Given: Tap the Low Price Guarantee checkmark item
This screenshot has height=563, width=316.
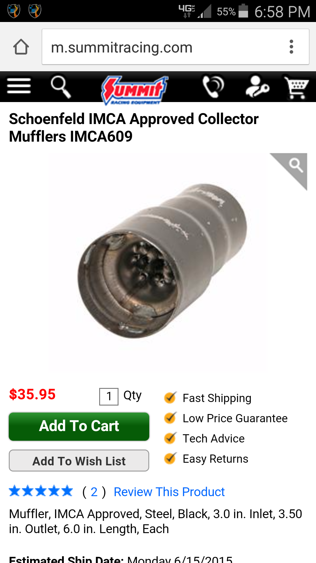Looking at the screenshot, I should point(226,418).
